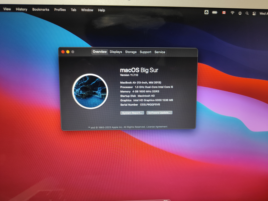Click the user account icon in menu bar
Screen dimensions: 268x201
point(240,13)
